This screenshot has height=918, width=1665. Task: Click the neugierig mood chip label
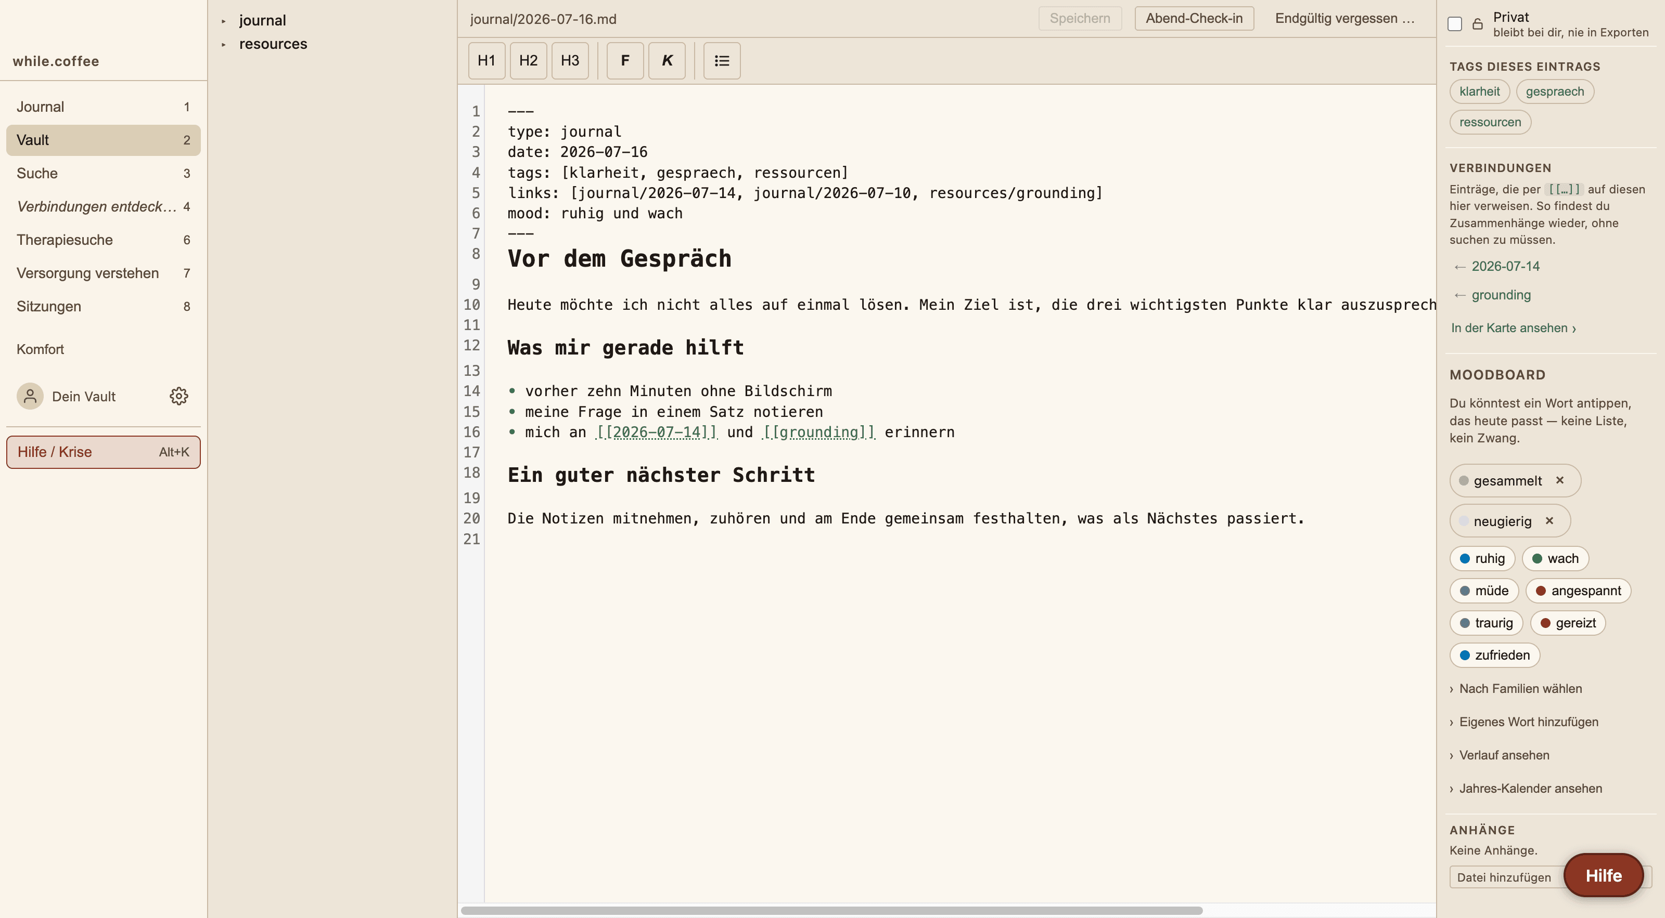click(x=1502, y=521)
